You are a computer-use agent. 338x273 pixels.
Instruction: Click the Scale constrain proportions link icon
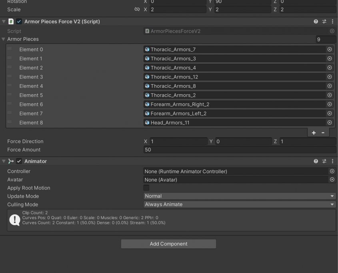click(x=137, y=9)
